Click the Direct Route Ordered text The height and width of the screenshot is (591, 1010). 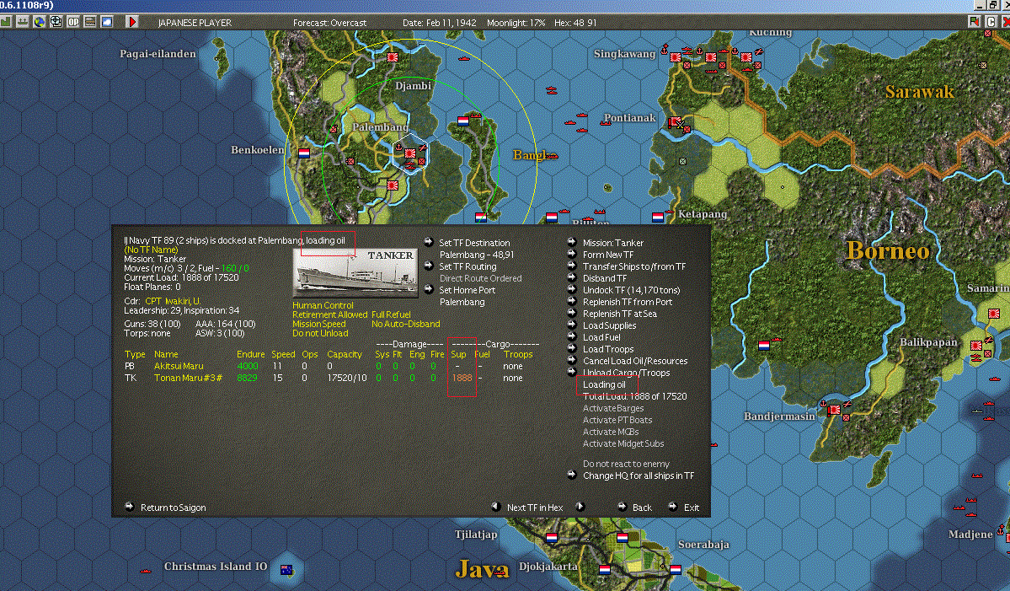tap(480, 278)
